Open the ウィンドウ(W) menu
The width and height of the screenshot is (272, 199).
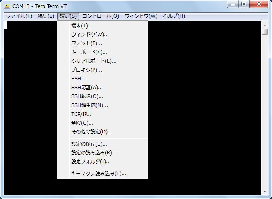[x=141, y=16]
